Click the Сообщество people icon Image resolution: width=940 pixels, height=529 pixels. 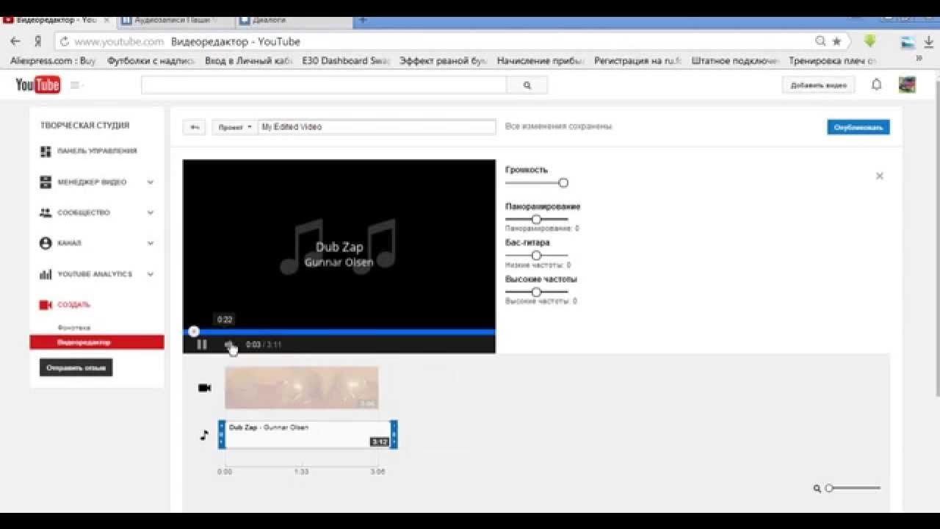pyautogui.click(x=46, y=212)
